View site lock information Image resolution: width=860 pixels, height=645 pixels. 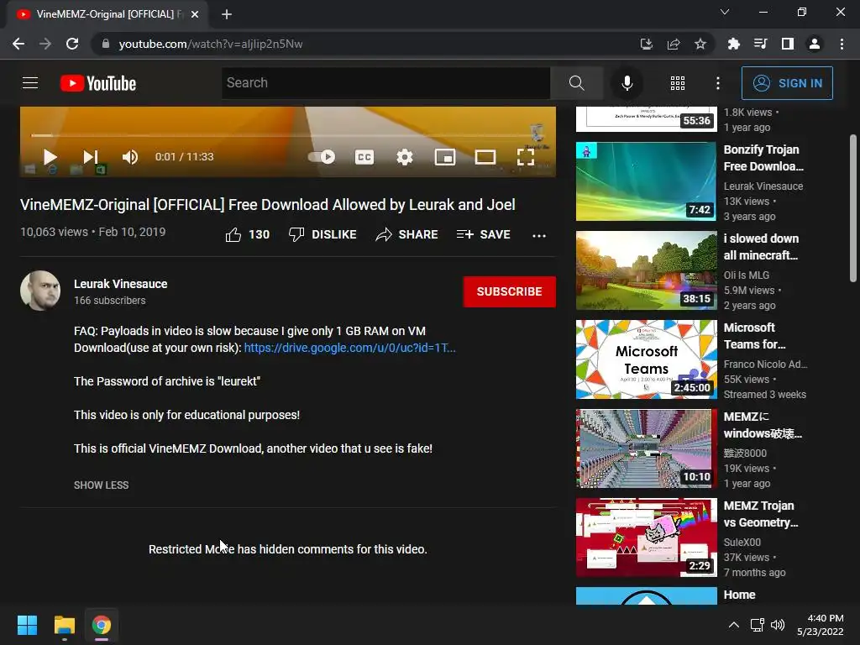[x=106, y=44]
